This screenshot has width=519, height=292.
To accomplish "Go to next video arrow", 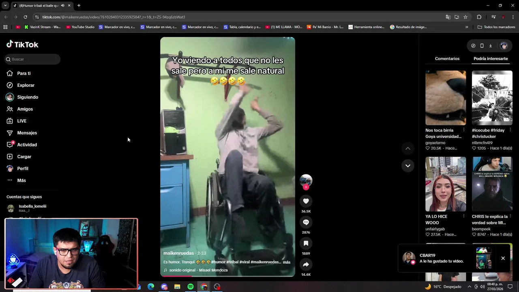I will click(x=408, y=165).
